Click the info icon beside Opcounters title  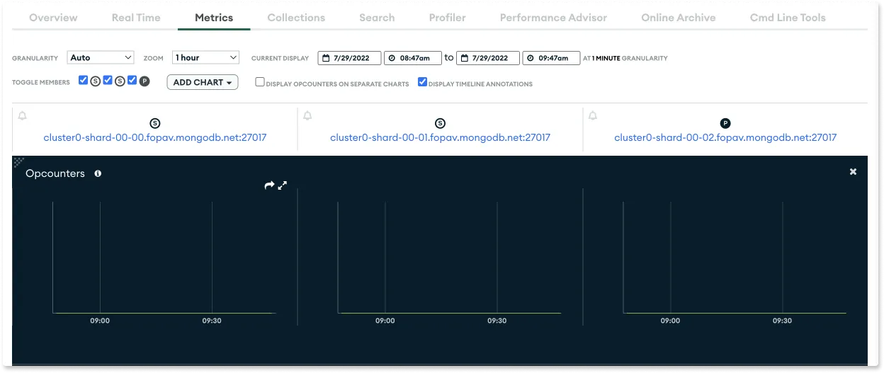(x=98, y=173)
